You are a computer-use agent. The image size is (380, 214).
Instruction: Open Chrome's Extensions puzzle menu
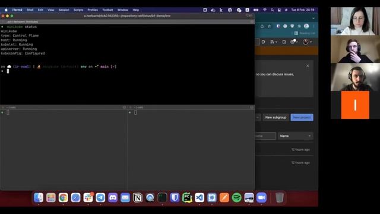(299, 26)
